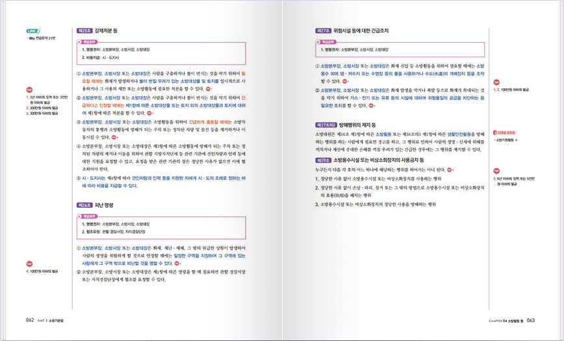Screen dimensions: 564x341
Task: Click the red TIP icon beside 제25조
Action: pos(30,90)
